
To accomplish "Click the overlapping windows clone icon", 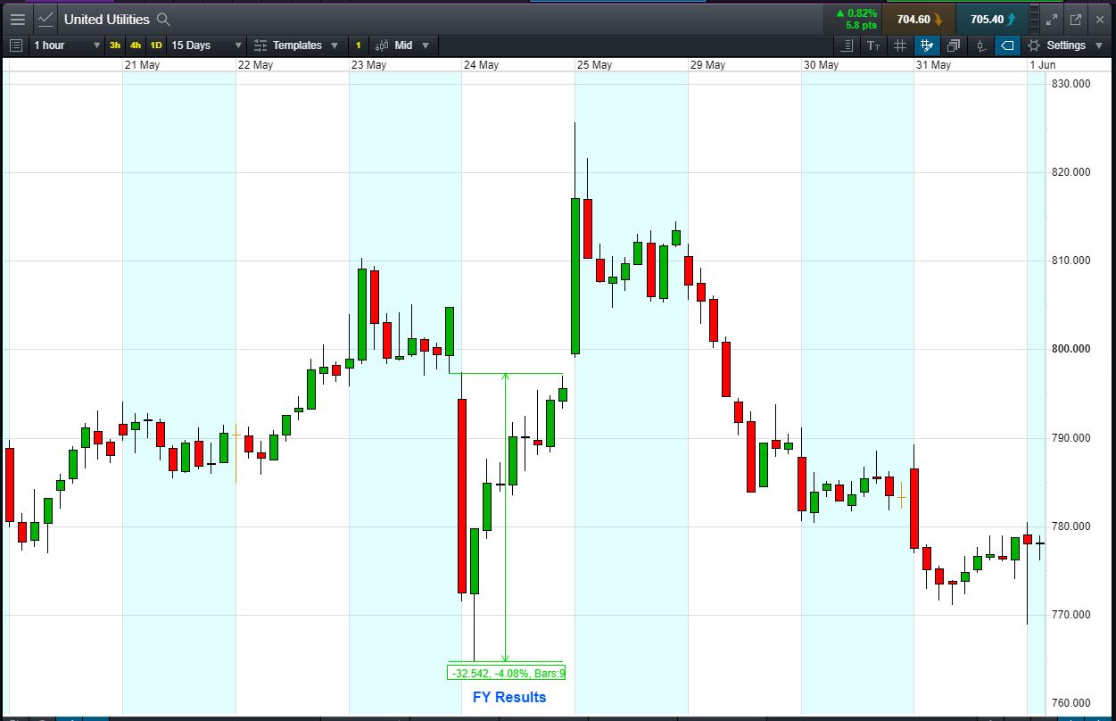I will pos(954,46).
